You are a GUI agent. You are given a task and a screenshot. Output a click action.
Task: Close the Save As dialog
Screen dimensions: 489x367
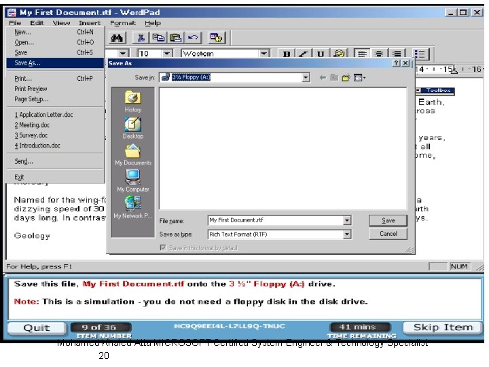click(405, 63)
